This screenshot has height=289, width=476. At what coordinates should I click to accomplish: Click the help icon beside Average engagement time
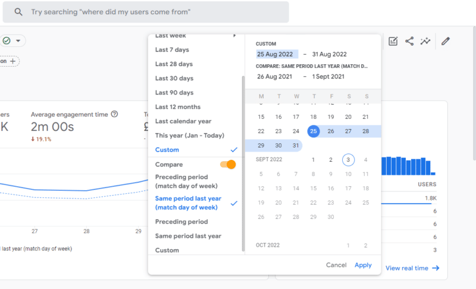(x=114, y=114)
